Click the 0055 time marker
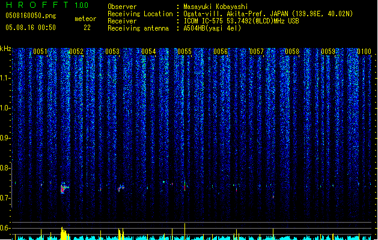This screenshot has height=240, width=378. point(184,52)
